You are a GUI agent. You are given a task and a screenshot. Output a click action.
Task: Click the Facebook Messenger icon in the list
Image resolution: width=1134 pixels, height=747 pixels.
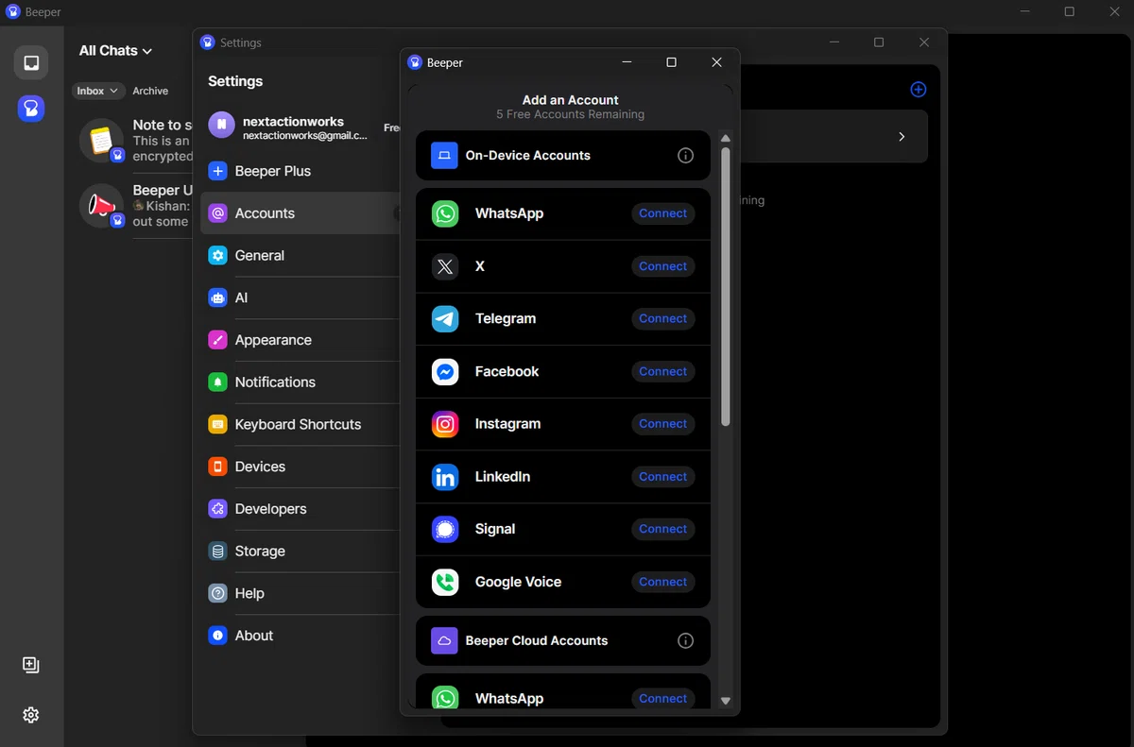click(445, 372)
